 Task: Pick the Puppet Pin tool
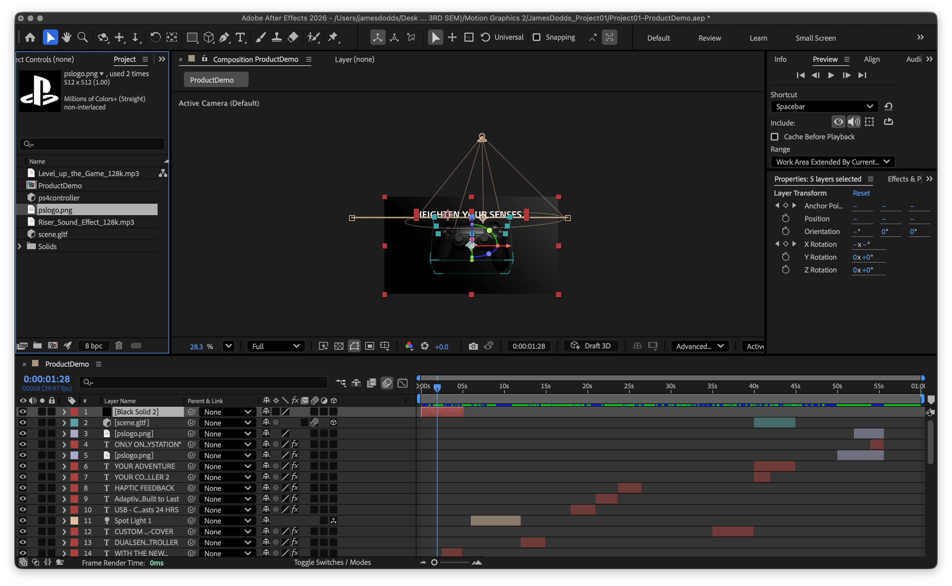(332, 37)
